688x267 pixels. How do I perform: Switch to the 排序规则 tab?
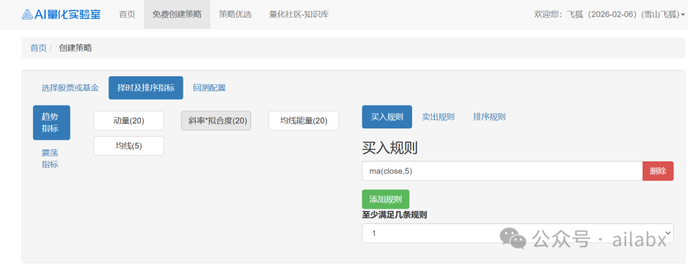click(489, 117)
